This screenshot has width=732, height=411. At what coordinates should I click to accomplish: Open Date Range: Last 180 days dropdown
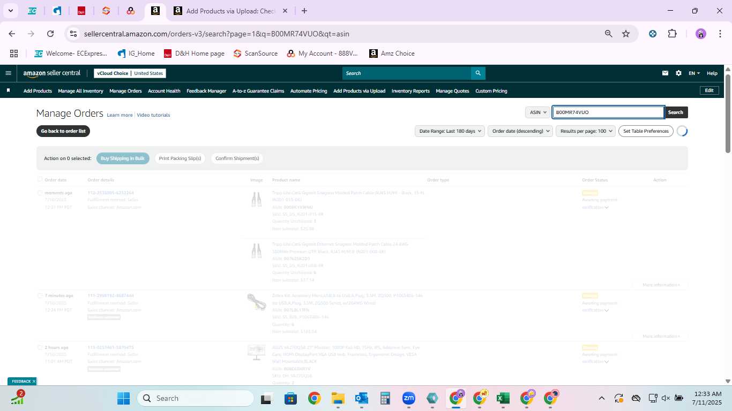pos(450,131)
